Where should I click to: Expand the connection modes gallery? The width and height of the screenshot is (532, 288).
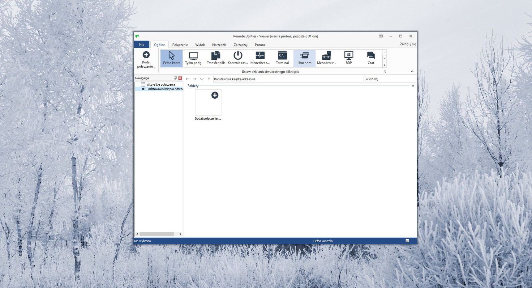(384, 65)
